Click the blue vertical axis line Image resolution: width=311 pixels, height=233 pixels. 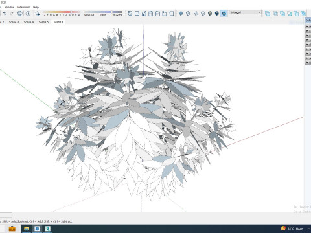tap(144, 50)
